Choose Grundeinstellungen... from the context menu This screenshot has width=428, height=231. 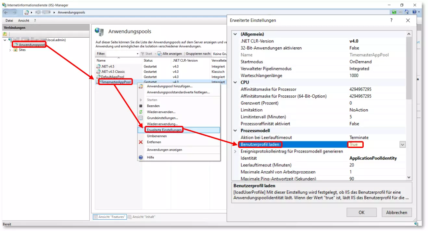click(x=162, y=118)
